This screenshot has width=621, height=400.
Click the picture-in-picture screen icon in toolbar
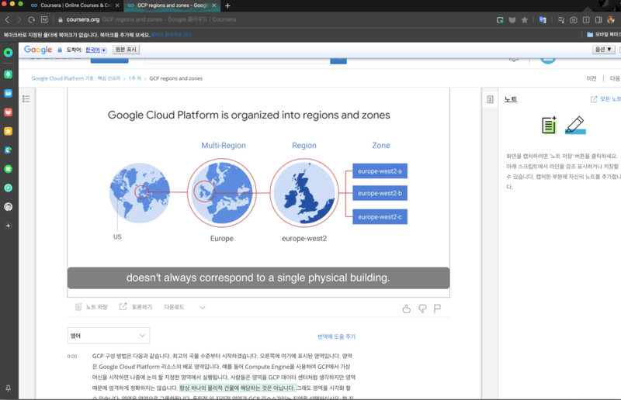pos(500,20)
